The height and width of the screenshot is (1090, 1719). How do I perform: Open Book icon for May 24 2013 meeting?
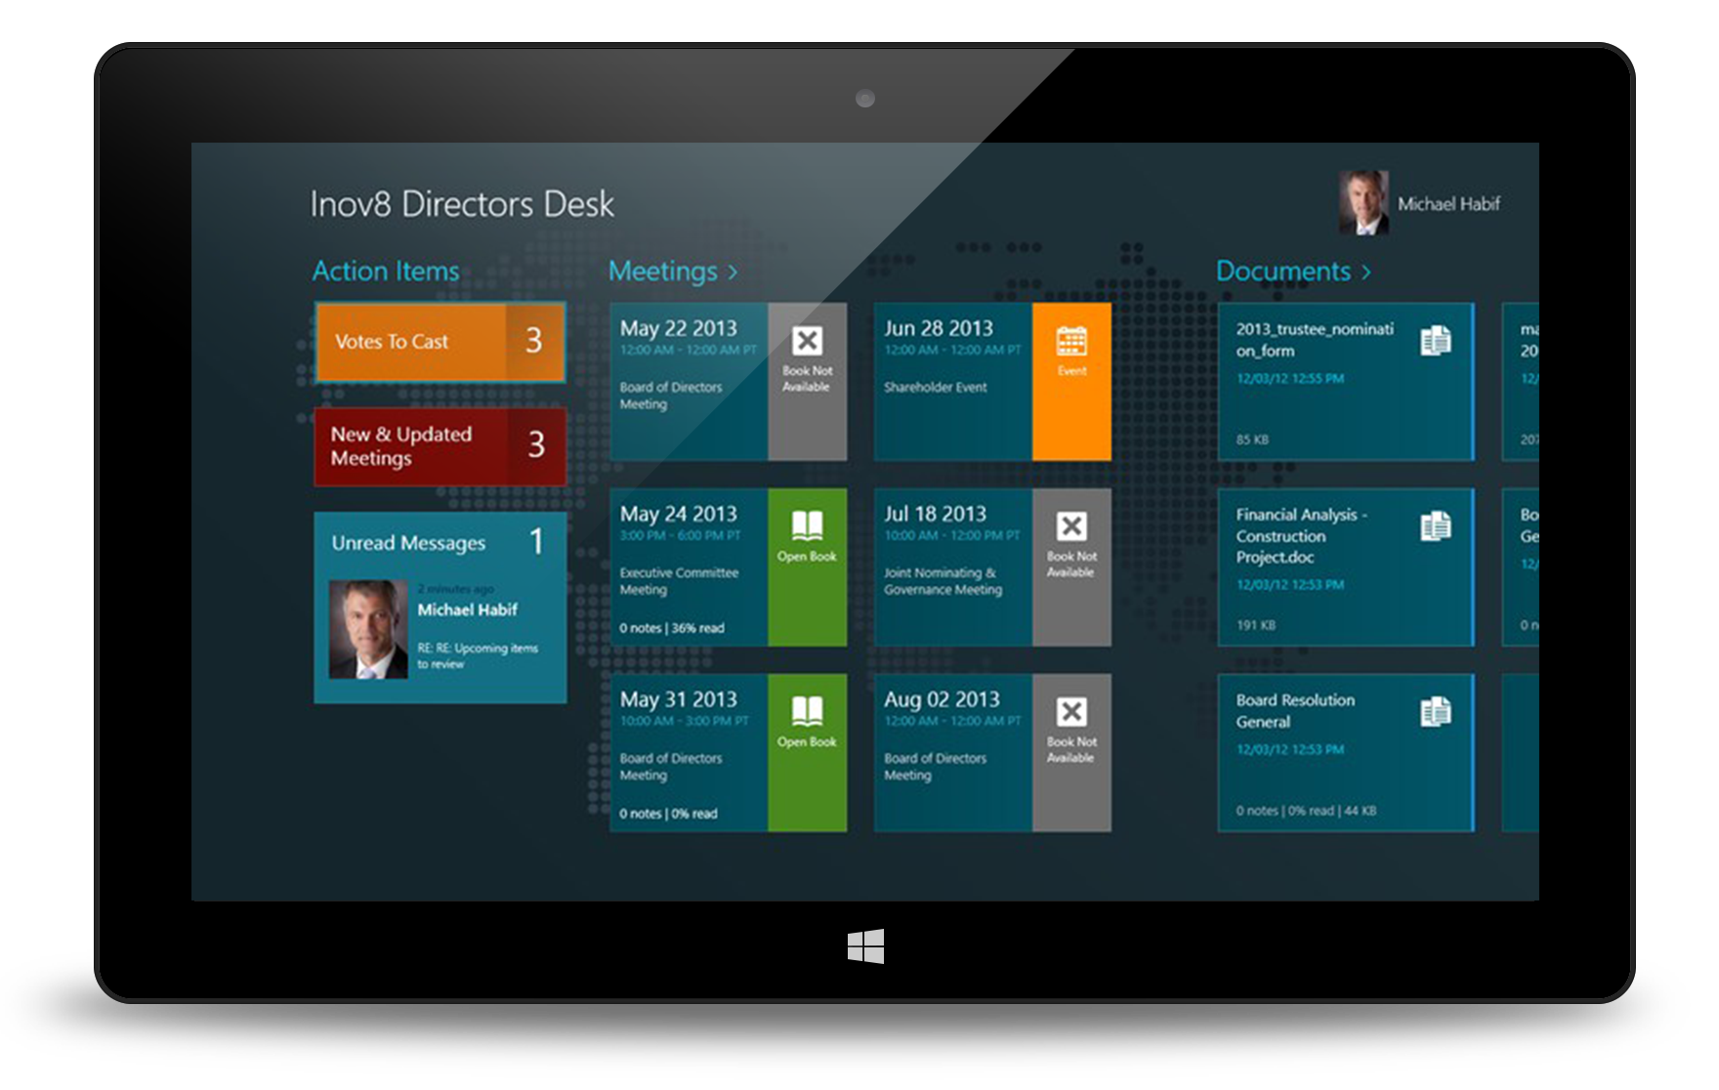click(807, 525)
